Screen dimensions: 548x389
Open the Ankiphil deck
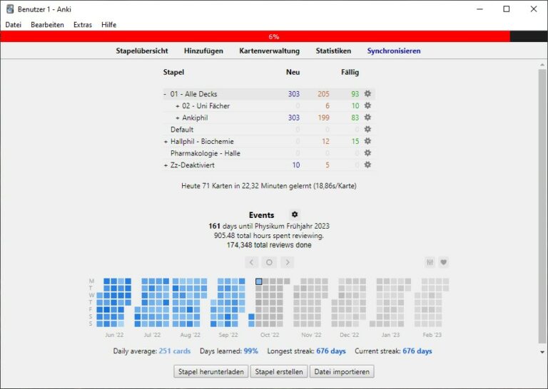click(195, 118)
